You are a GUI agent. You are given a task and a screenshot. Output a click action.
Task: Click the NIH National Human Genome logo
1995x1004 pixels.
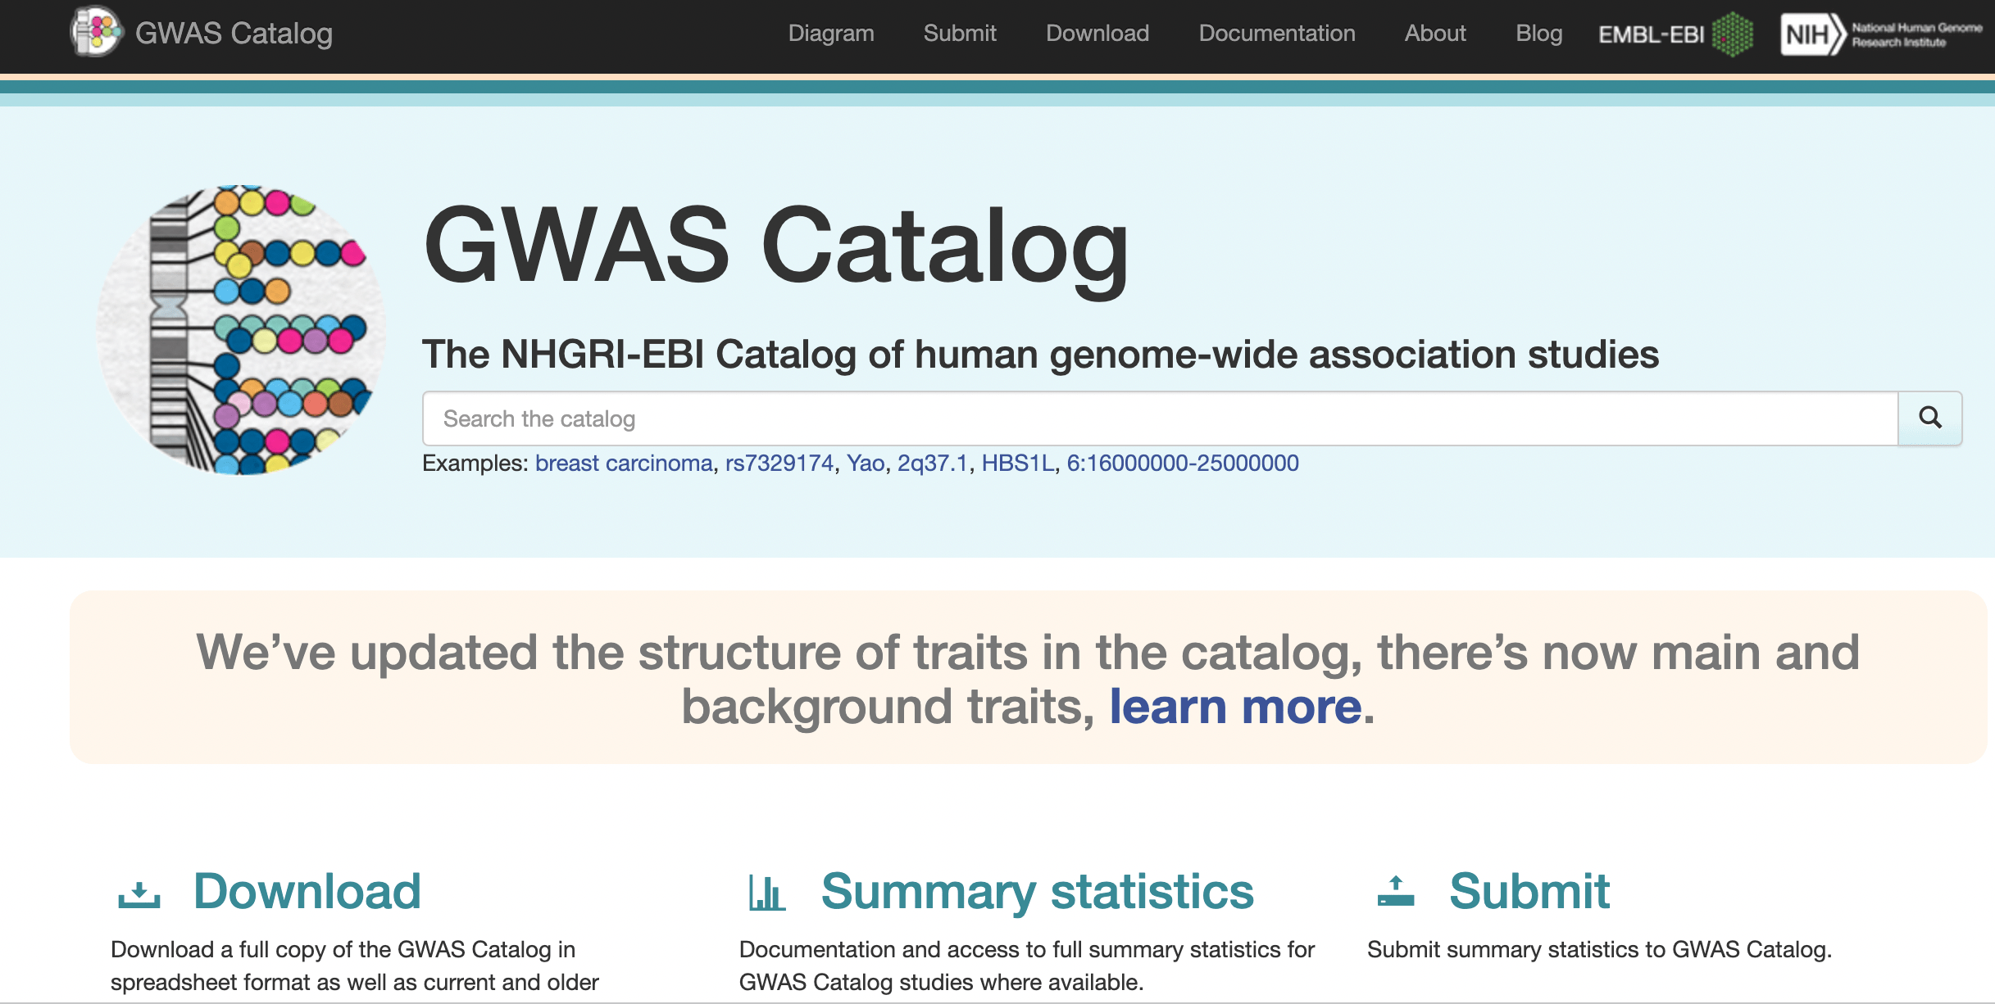(1880, 34)
